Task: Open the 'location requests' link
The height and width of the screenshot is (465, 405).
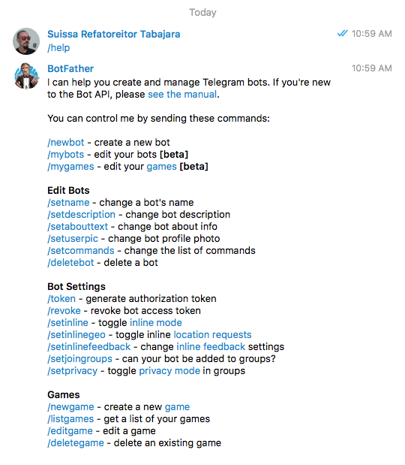Action: 212,334
